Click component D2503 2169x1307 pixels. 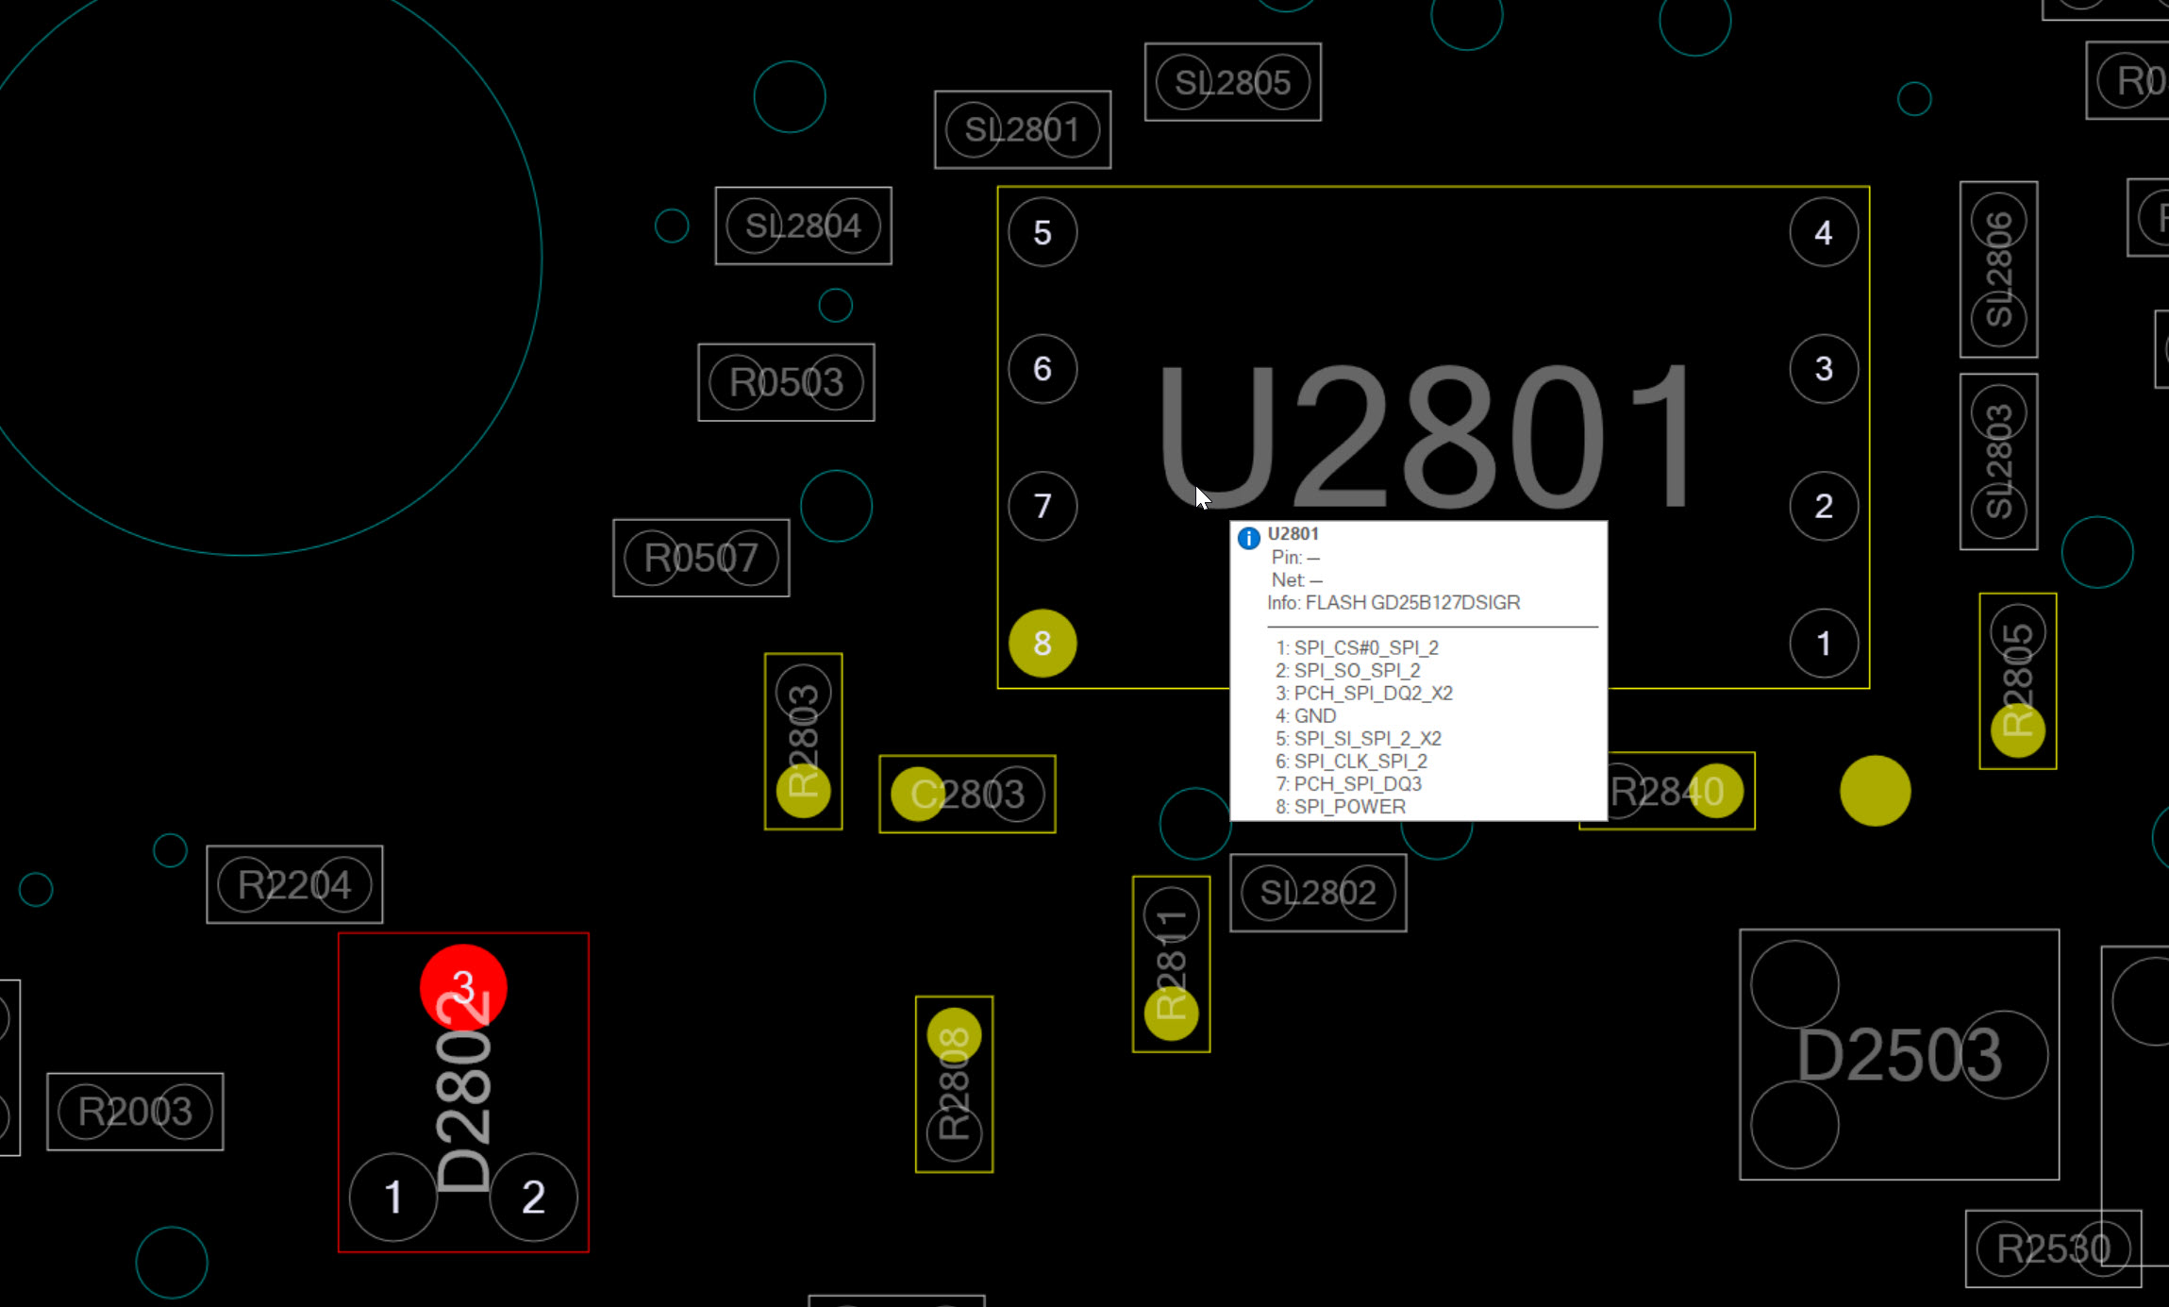pyautogui.click(x=1898, y=1054)
